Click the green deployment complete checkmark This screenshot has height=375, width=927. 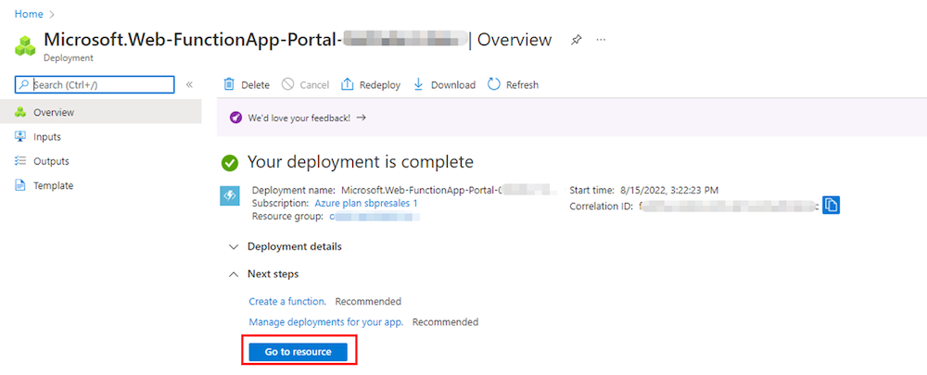coord(229,163)
